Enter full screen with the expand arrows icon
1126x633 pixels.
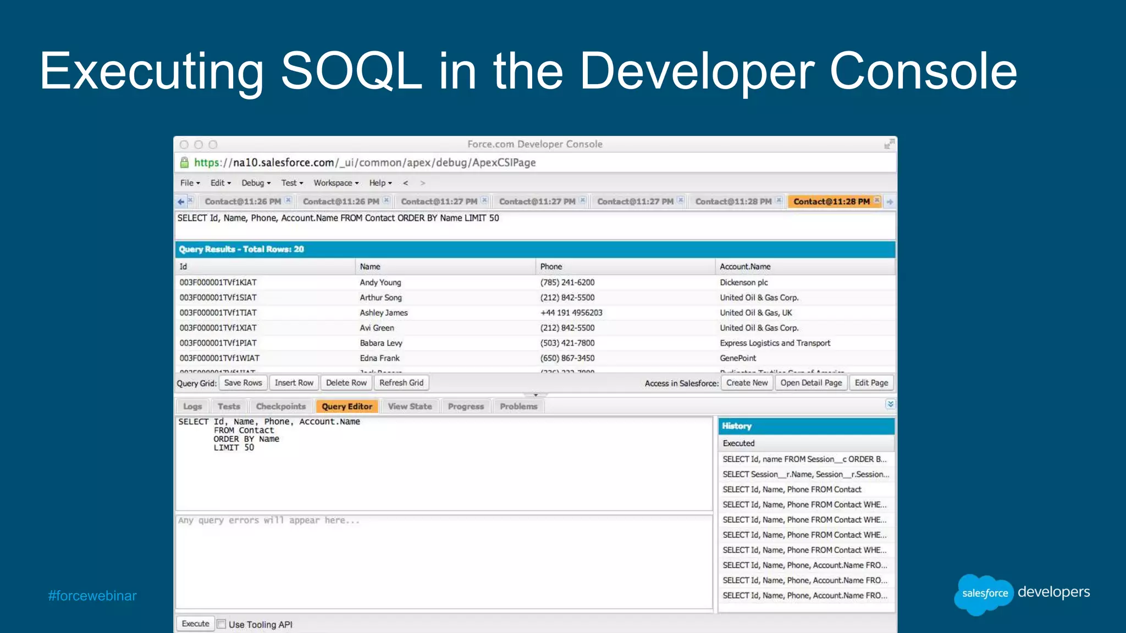pos(889,144)
